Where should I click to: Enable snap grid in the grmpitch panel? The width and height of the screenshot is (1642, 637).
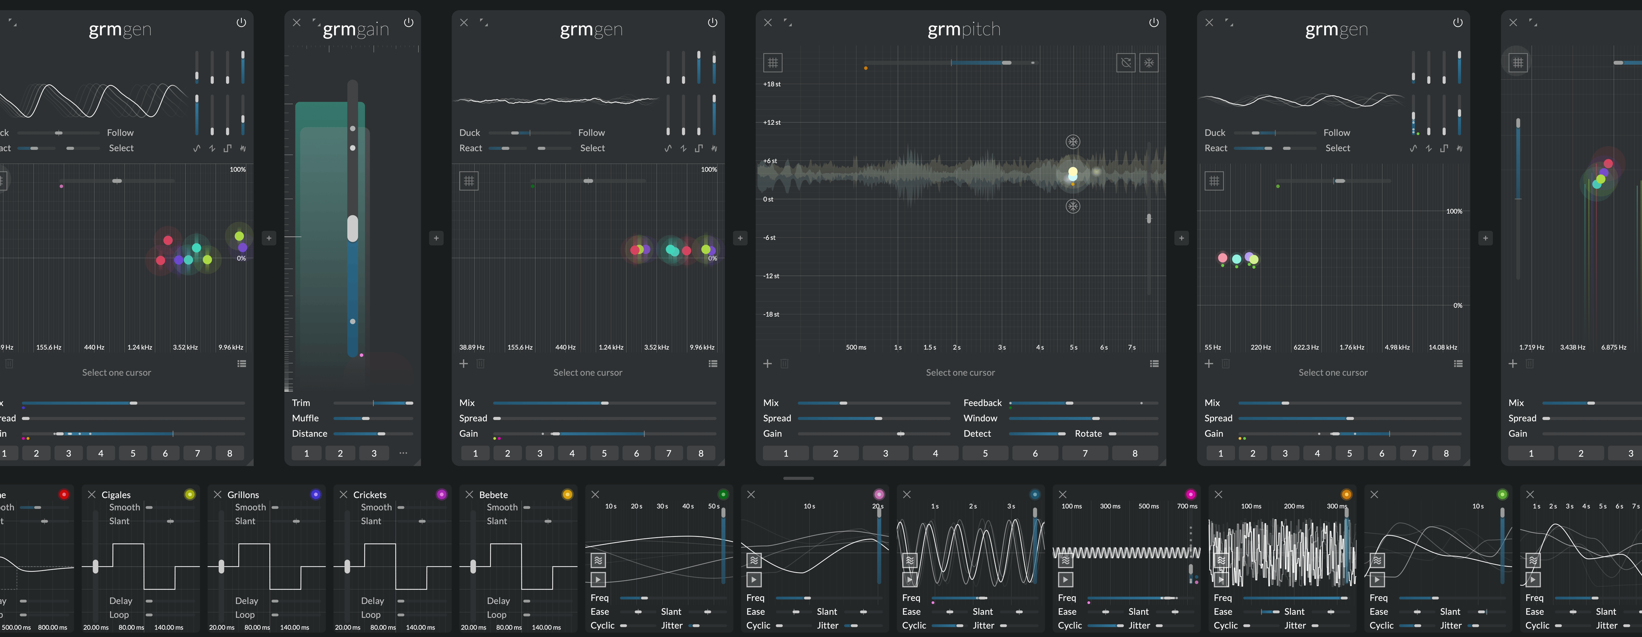point(773,62)
